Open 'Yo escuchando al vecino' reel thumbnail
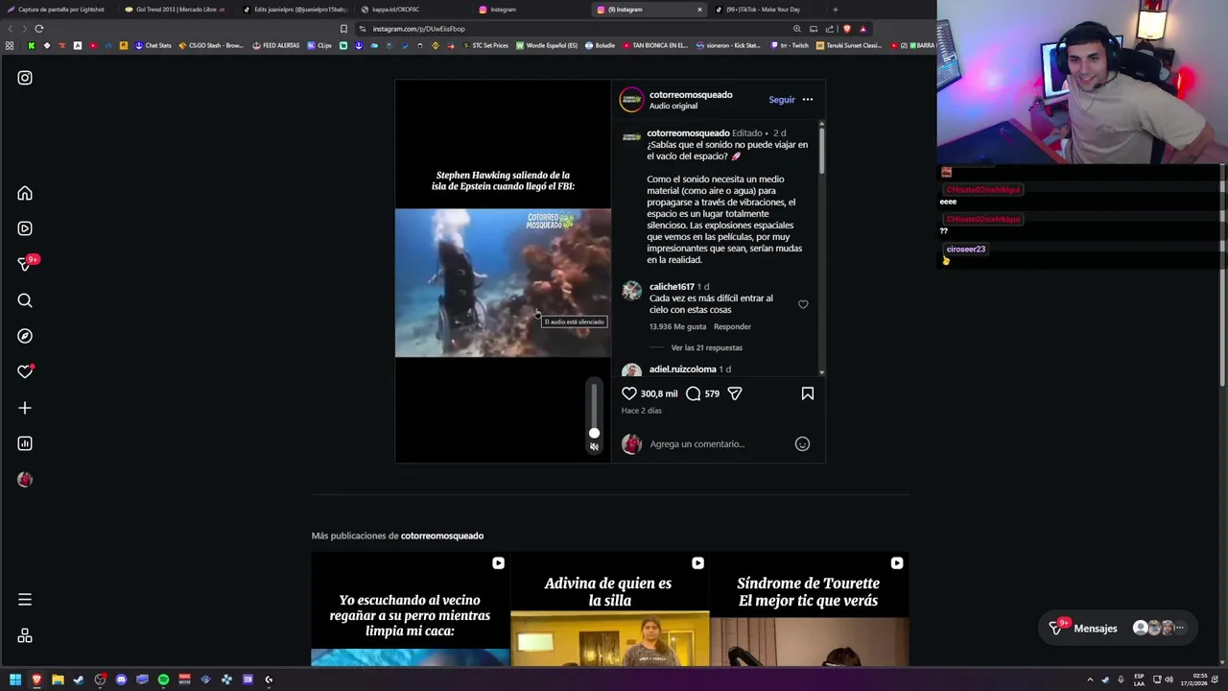1228x691 pixels. point(411,609)
